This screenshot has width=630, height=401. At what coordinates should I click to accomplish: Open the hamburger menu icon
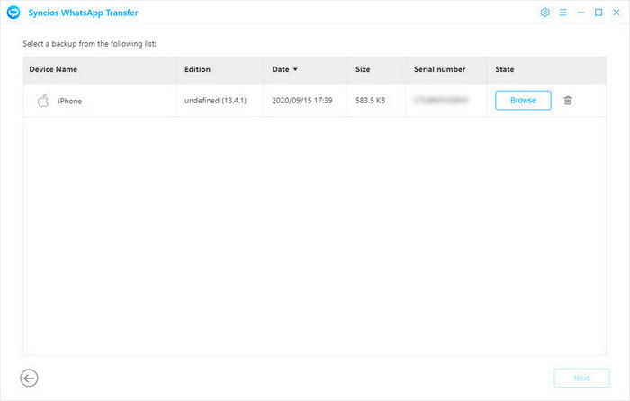point(562,13)
